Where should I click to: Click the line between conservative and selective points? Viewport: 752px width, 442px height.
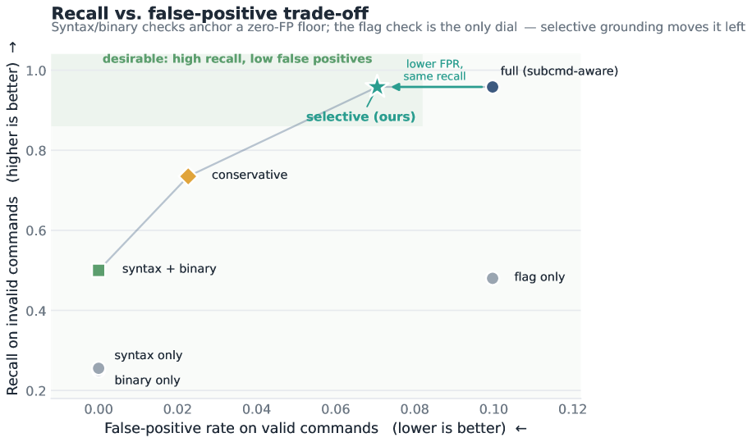click(283, 132)
